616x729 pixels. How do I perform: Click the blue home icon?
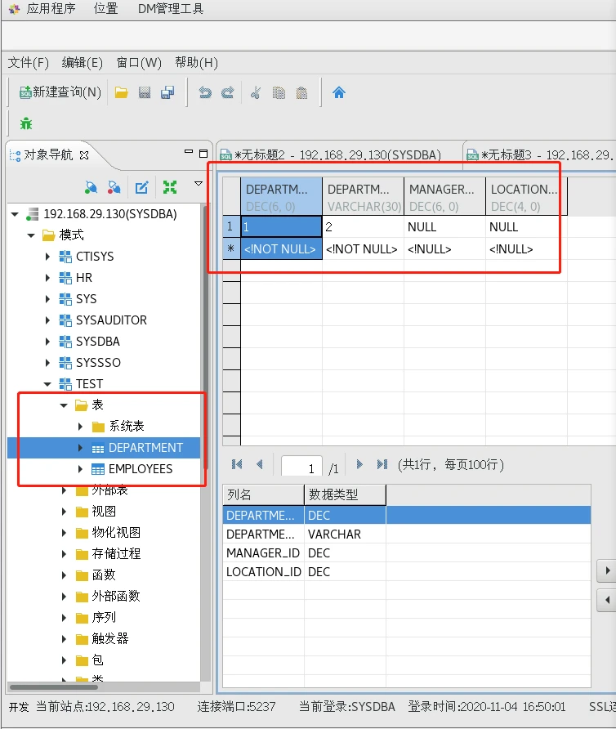[x=339, y=92]
